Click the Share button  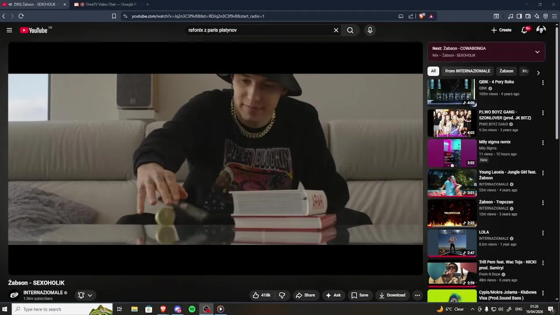click(305, 295)
